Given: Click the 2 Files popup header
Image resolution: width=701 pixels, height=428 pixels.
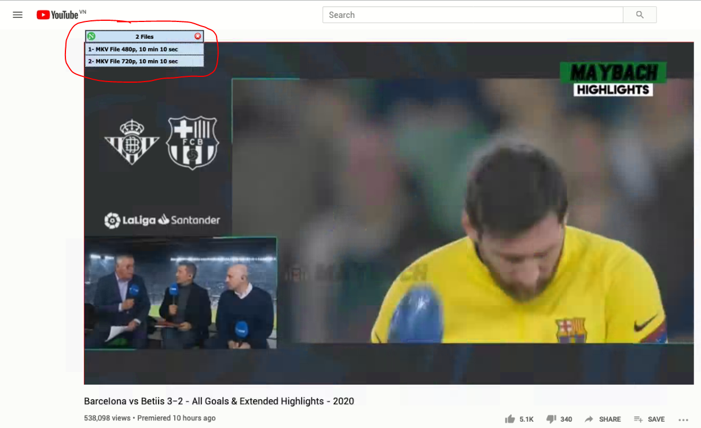Looking at the screenshot, I should tap(144, 36).
